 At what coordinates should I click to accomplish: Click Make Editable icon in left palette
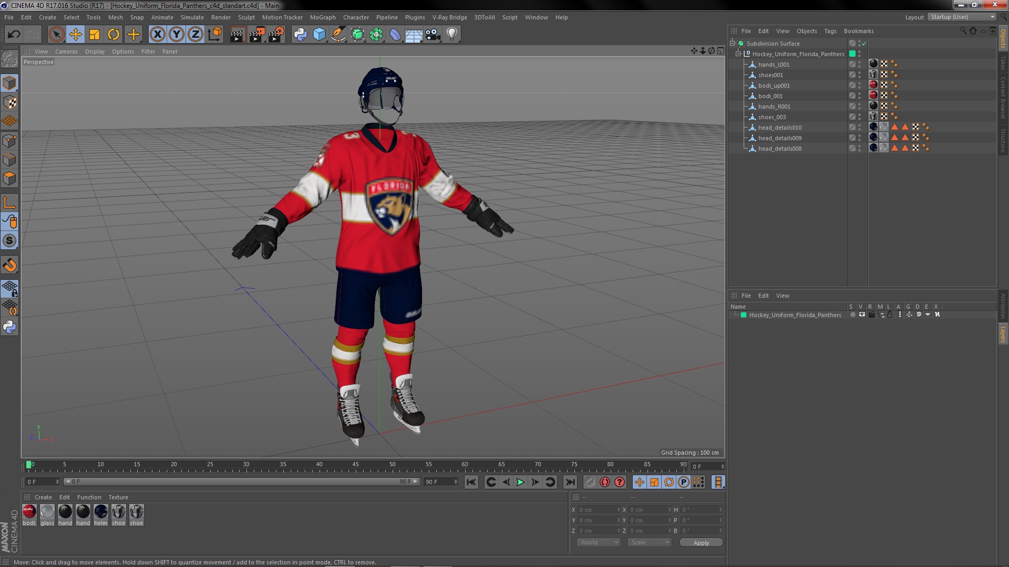9,59
